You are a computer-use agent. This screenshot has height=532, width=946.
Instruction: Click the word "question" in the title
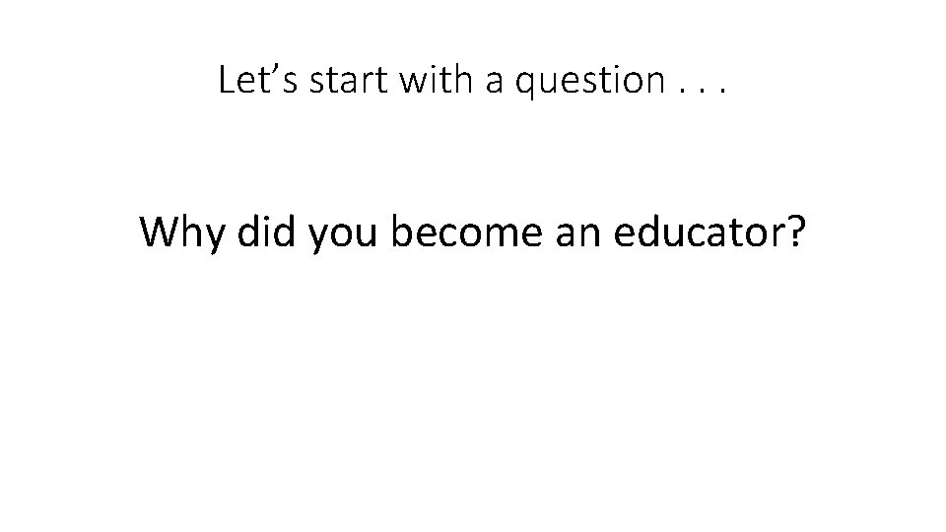[x=590, y=83]
